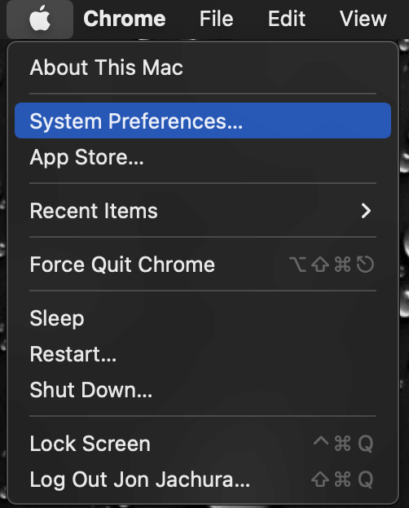This screenshot has width=409, height=508.
Task: Open the Edit menu
Action: point(287,19)
